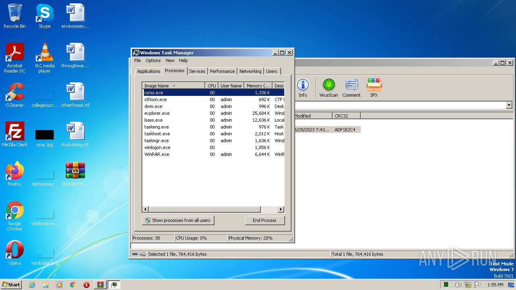Image resolution: width=516 pixels, height=290 pixels.
Task: Switch to the Users tab
Action: pos(272,71)
